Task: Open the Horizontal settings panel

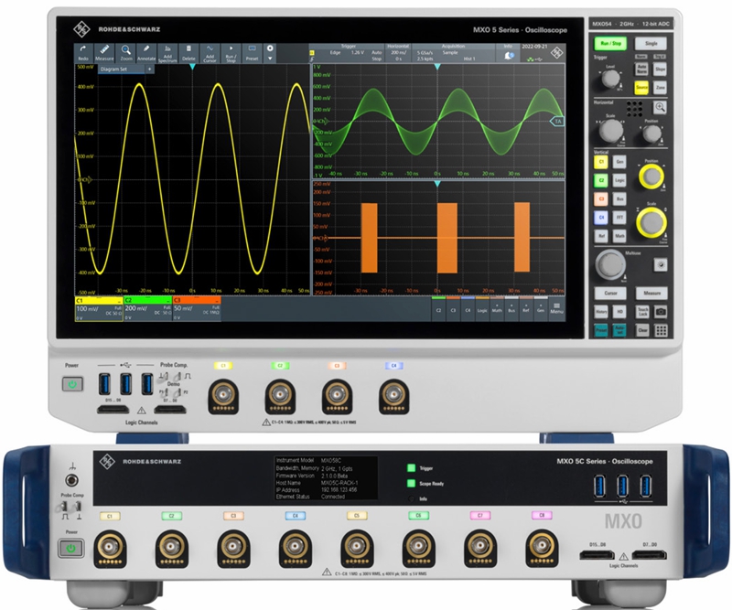Action: (398, 53)
